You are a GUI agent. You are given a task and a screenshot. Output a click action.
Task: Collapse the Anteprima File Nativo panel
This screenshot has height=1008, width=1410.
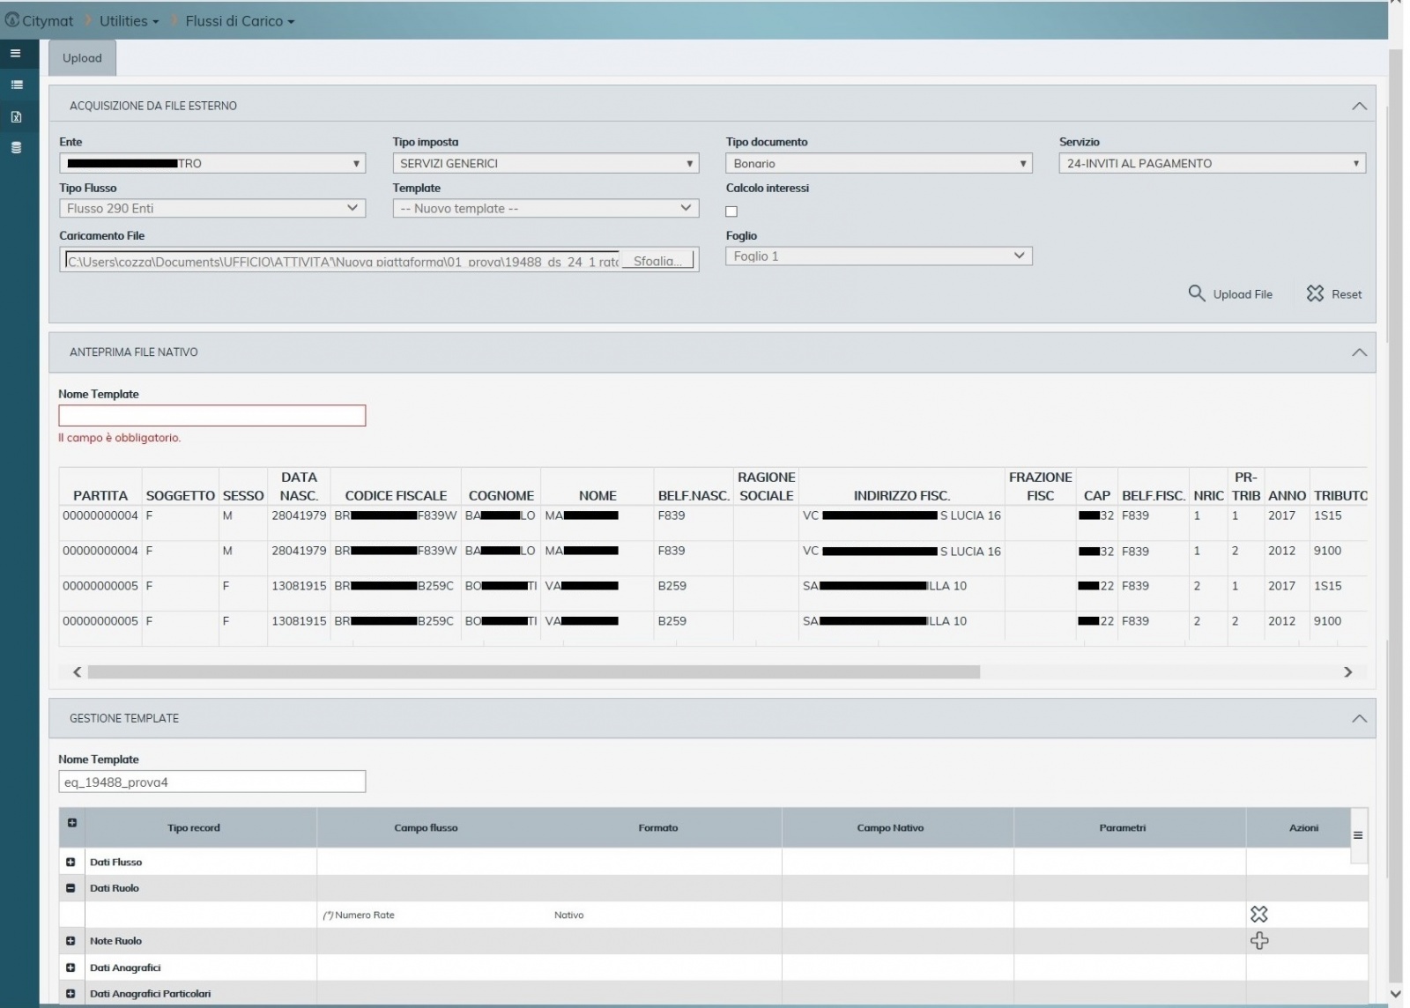coord(1359,352)
